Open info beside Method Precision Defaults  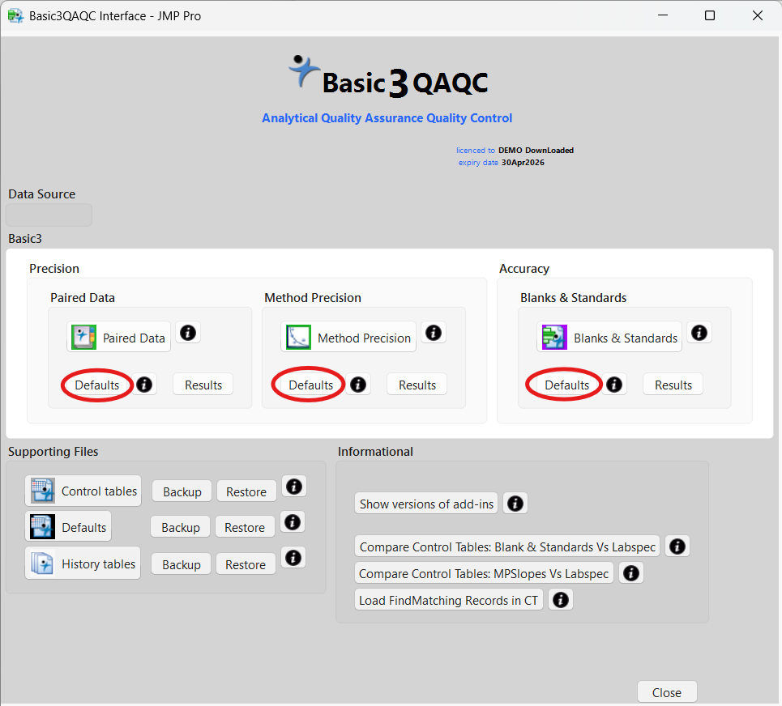coord(358,384)
